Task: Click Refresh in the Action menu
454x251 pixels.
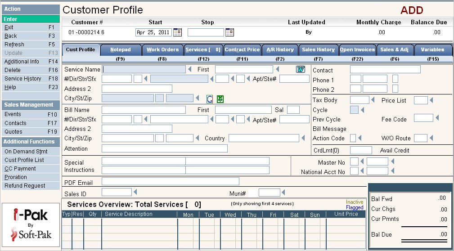Action: 31,45
